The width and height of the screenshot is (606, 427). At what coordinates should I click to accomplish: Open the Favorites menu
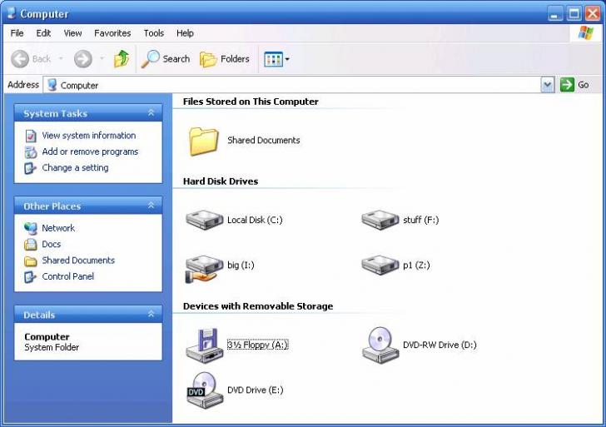point(112,33)
